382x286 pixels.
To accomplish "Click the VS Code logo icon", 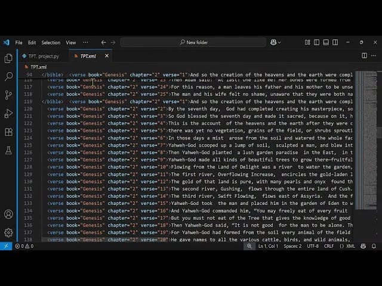I will coord(7,42).
